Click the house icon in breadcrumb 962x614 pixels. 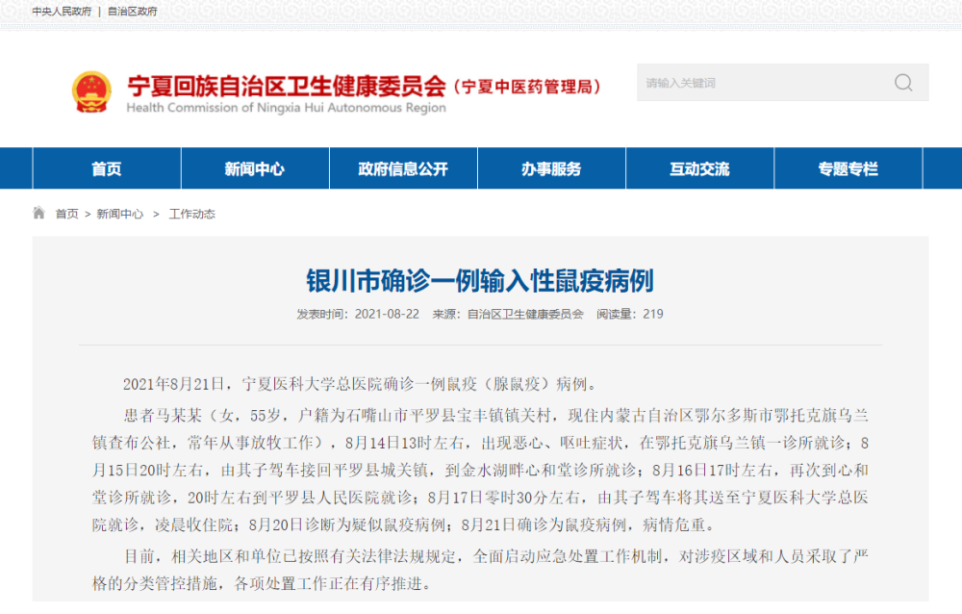click(39, 214)
